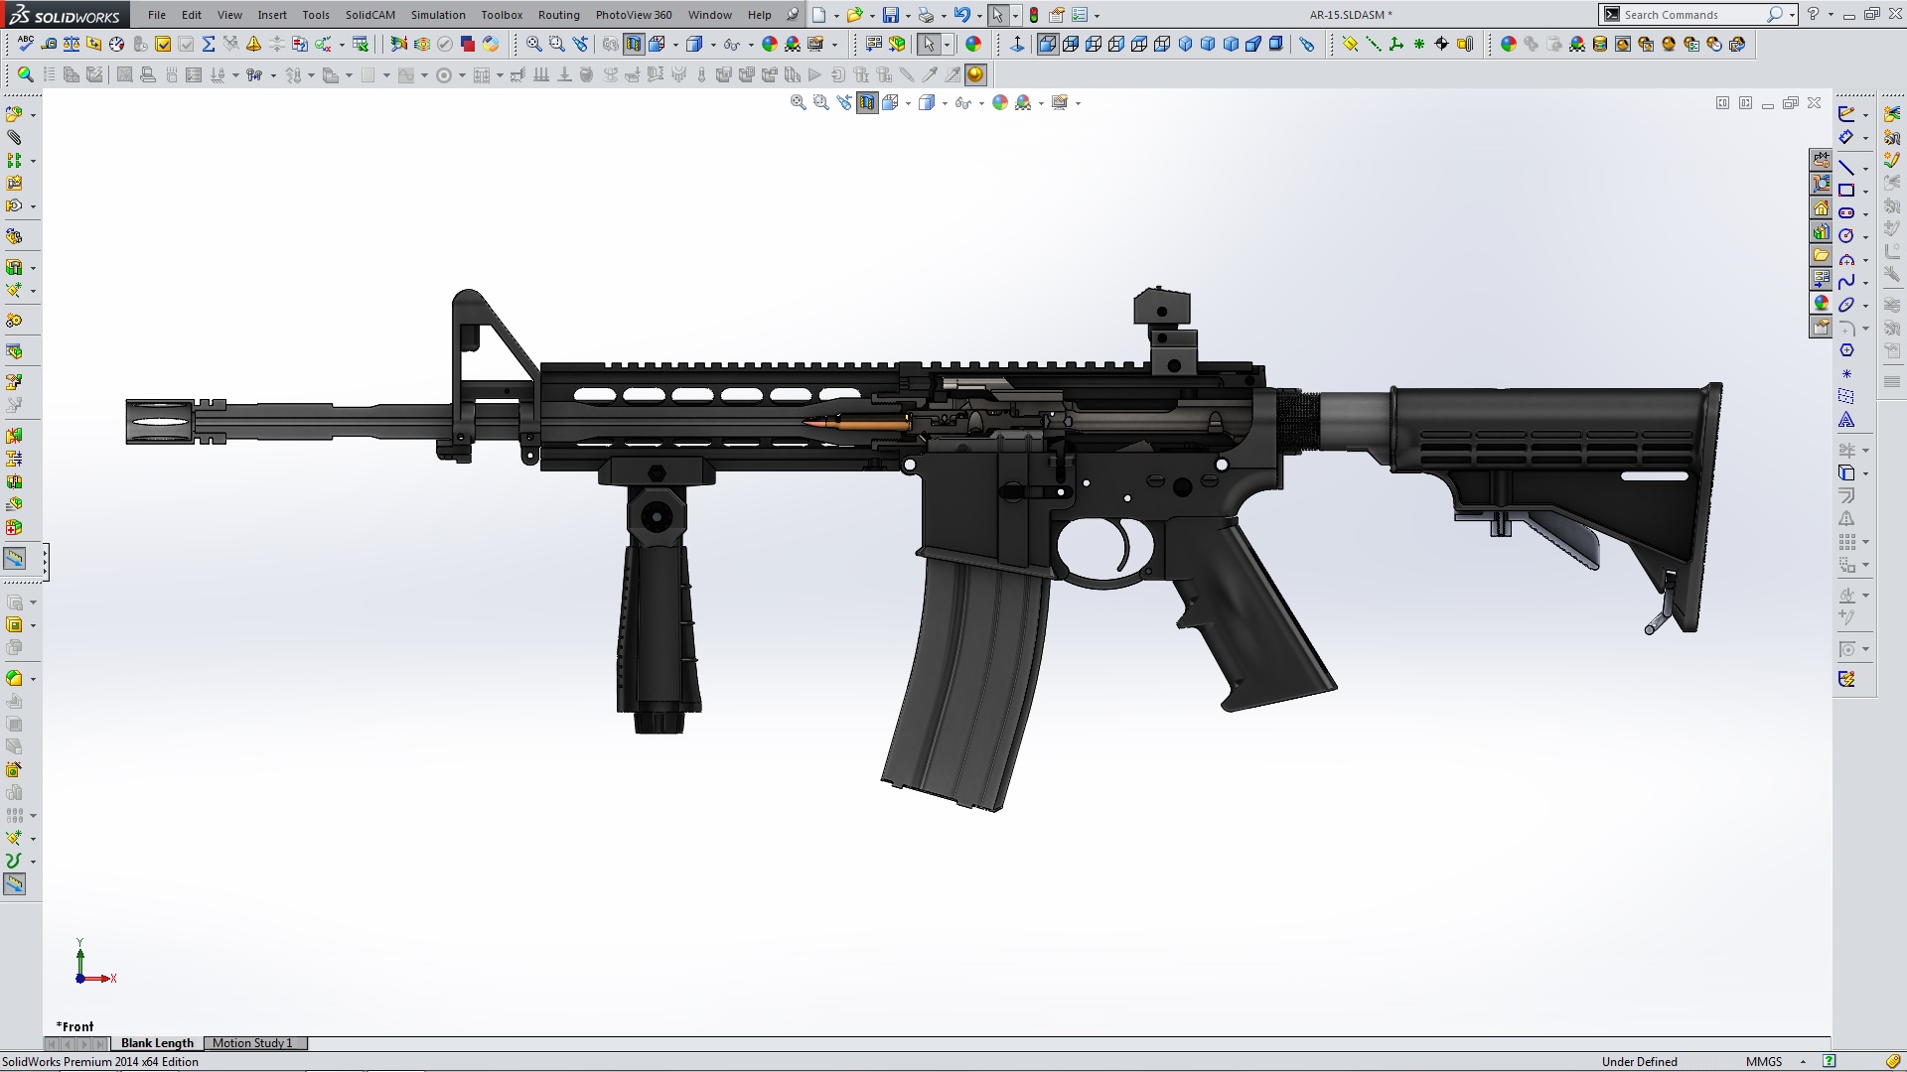This screenshot has height=1072, width=1907.
Task: Toggle PhotoView 360 preview sphere button
Action: [x=975, y=74]
